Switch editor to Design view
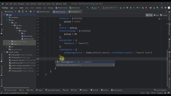The image size is (171, 96). [164, 15]
